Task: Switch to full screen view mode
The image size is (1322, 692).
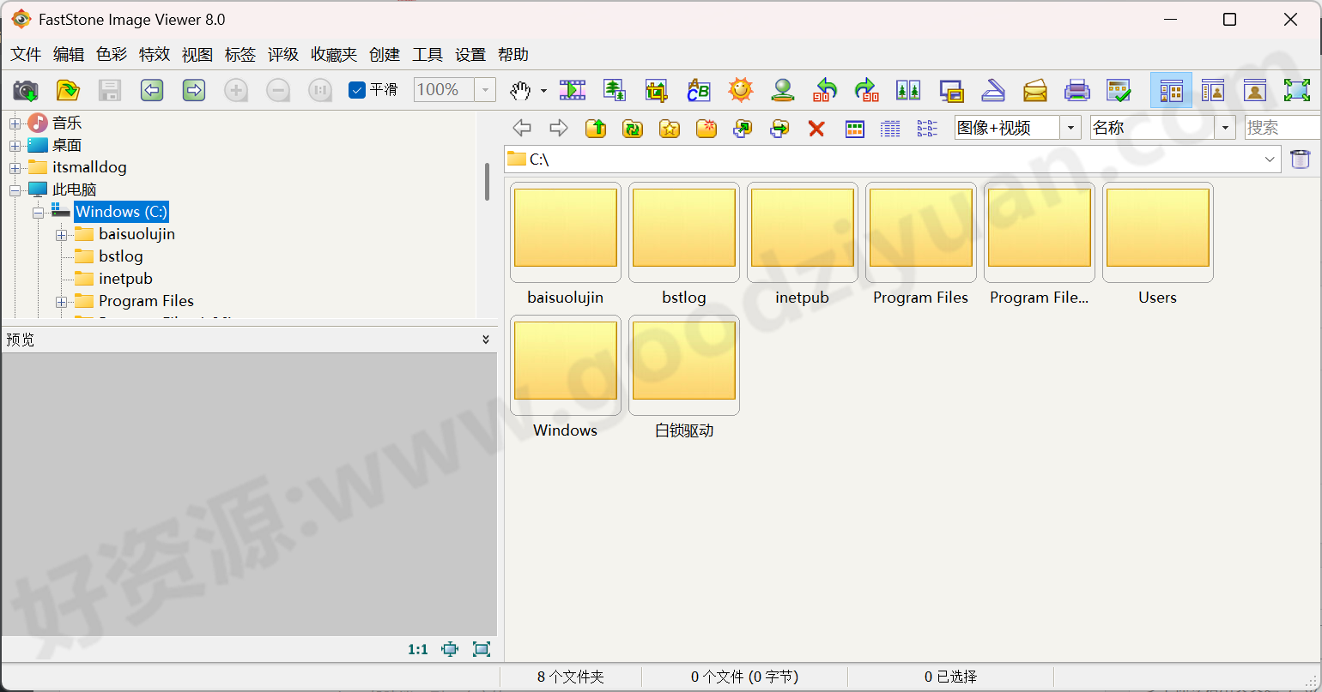Action: [1297, 90]
